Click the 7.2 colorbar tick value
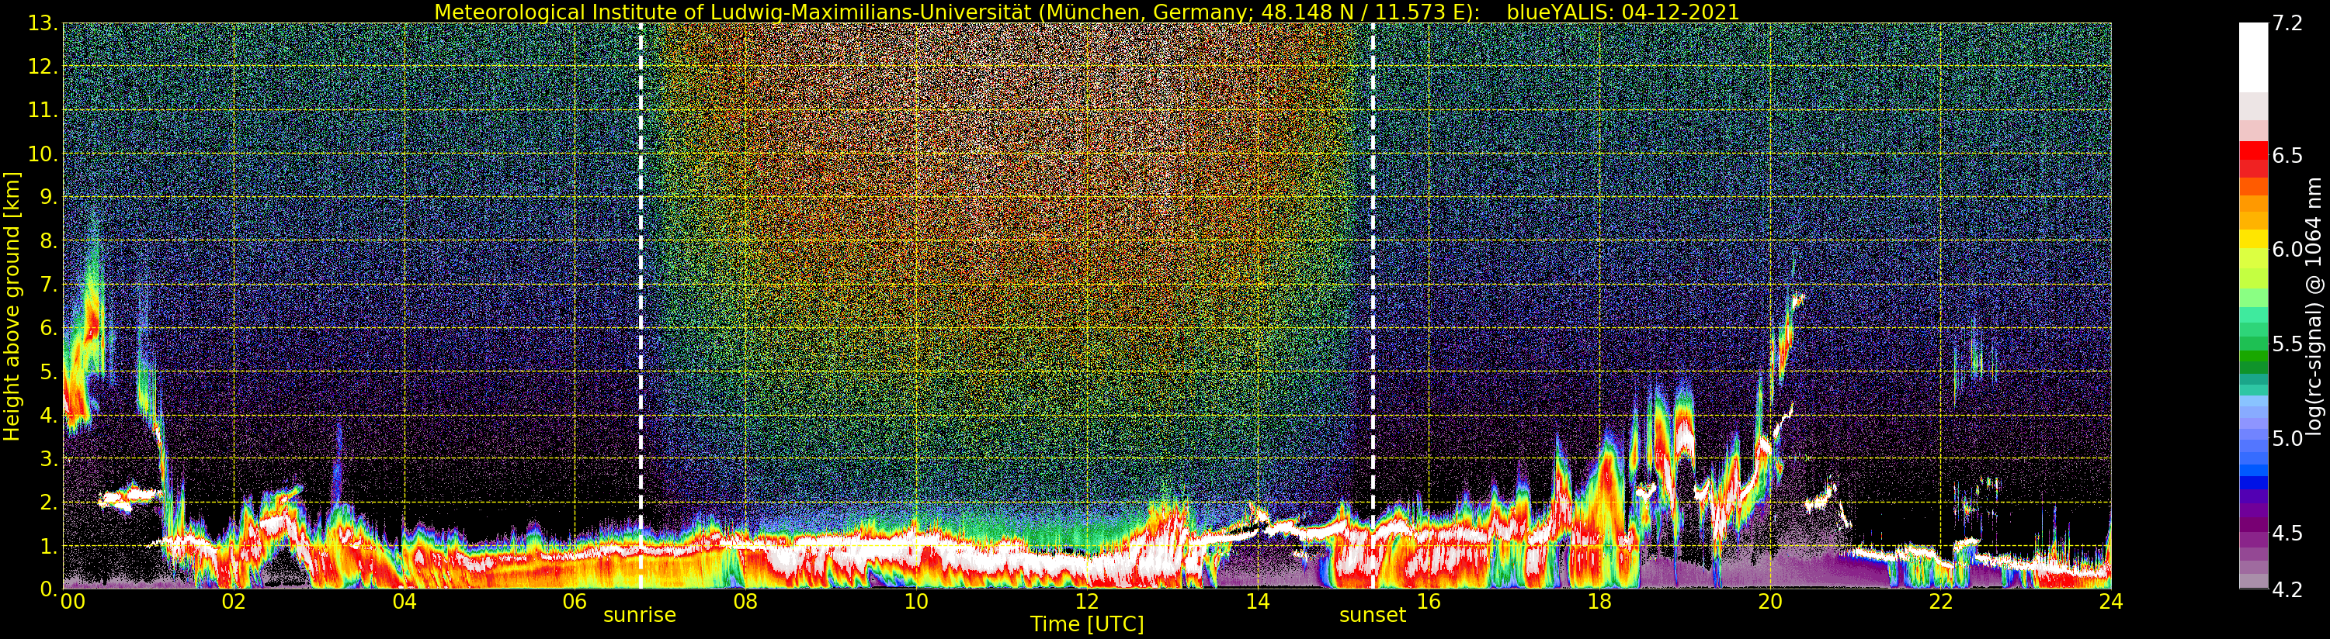 tap(2290, 23)
